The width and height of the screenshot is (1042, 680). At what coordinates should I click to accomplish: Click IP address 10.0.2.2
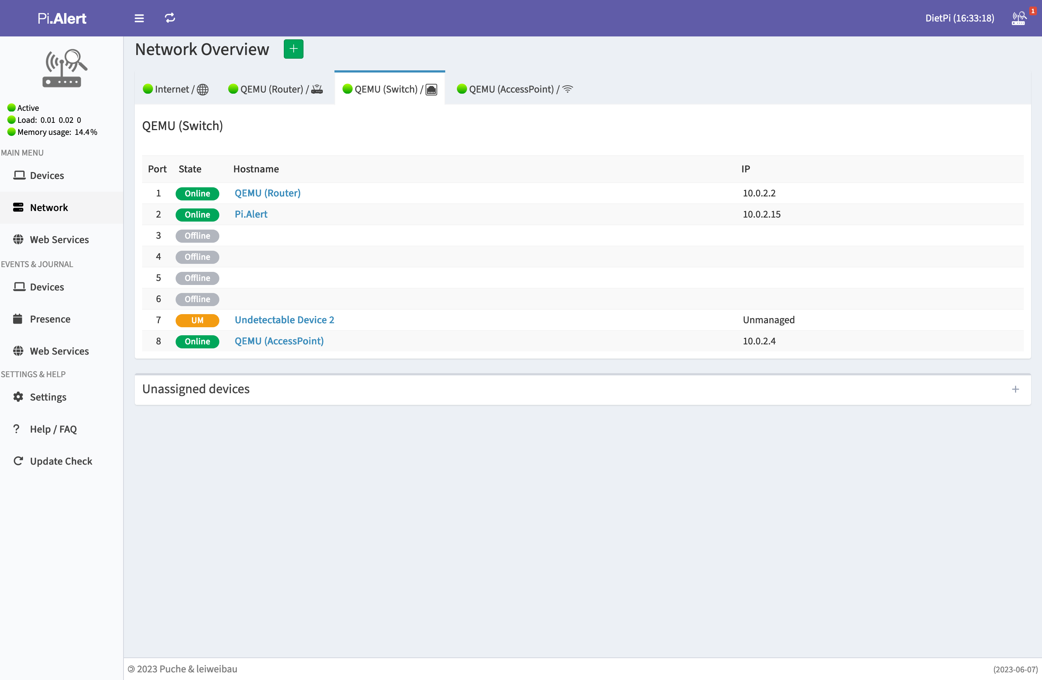pos(759,193)
